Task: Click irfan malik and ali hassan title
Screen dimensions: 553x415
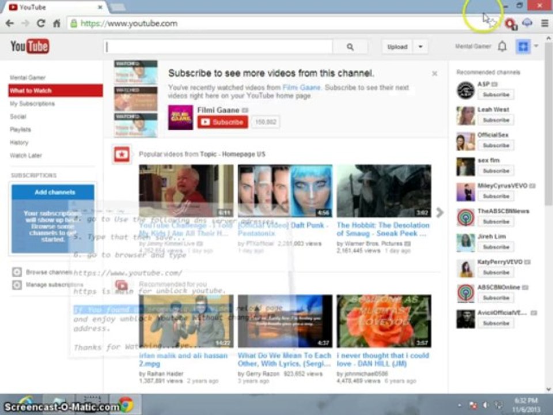Action: tap(183, 359)
